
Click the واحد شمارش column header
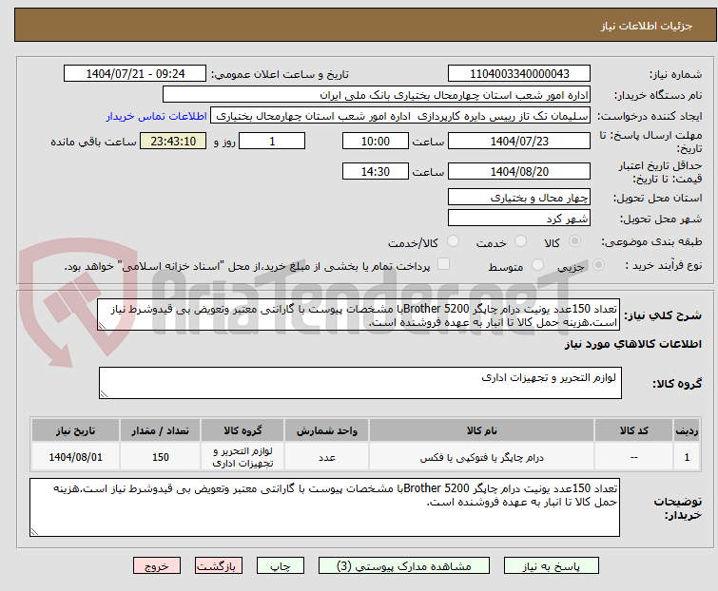326,430
